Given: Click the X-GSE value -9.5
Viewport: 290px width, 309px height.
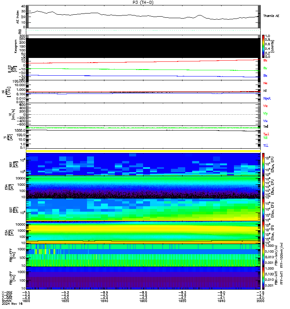Looking at the screenshot, I should 26,292.
